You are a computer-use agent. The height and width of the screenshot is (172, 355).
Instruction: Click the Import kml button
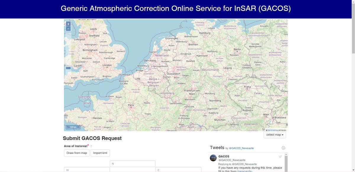click(x=100, y=153)
